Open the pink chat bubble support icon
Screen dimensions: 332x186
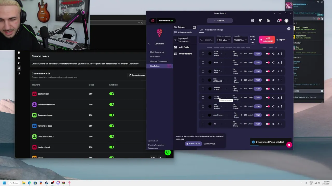tap(289, 145)
